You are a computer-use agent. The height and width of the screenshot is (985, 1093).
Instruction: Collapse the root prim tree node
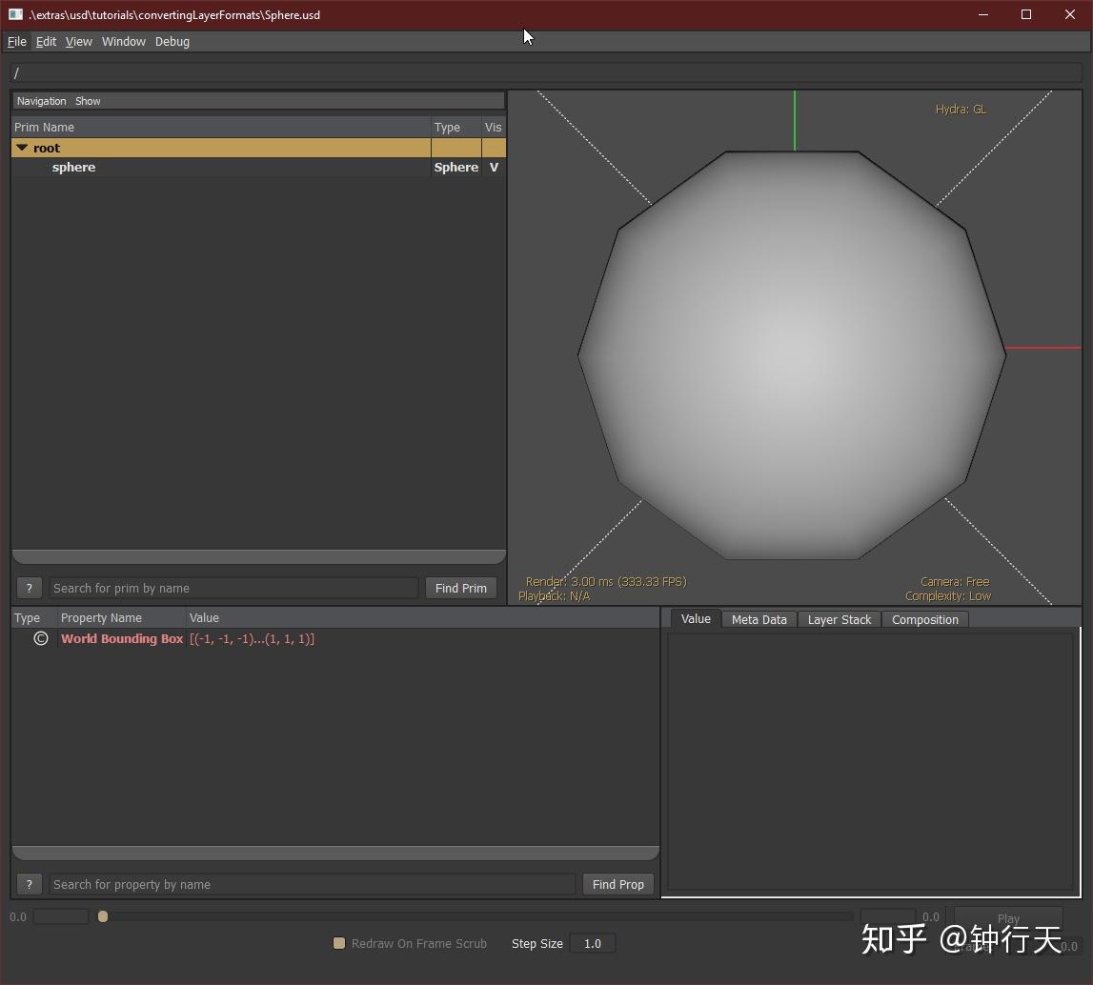(22, 148)
